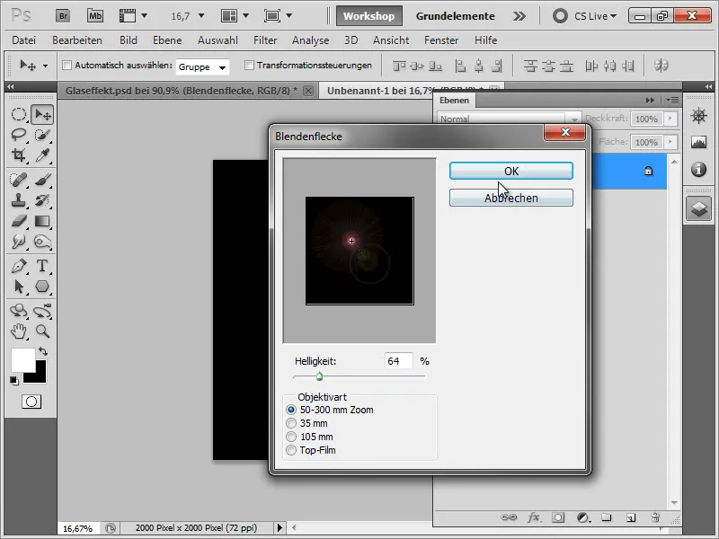Toggle the Layers panel icon
Viewport: 719px width, 539px height.
(x=698, y=209)
